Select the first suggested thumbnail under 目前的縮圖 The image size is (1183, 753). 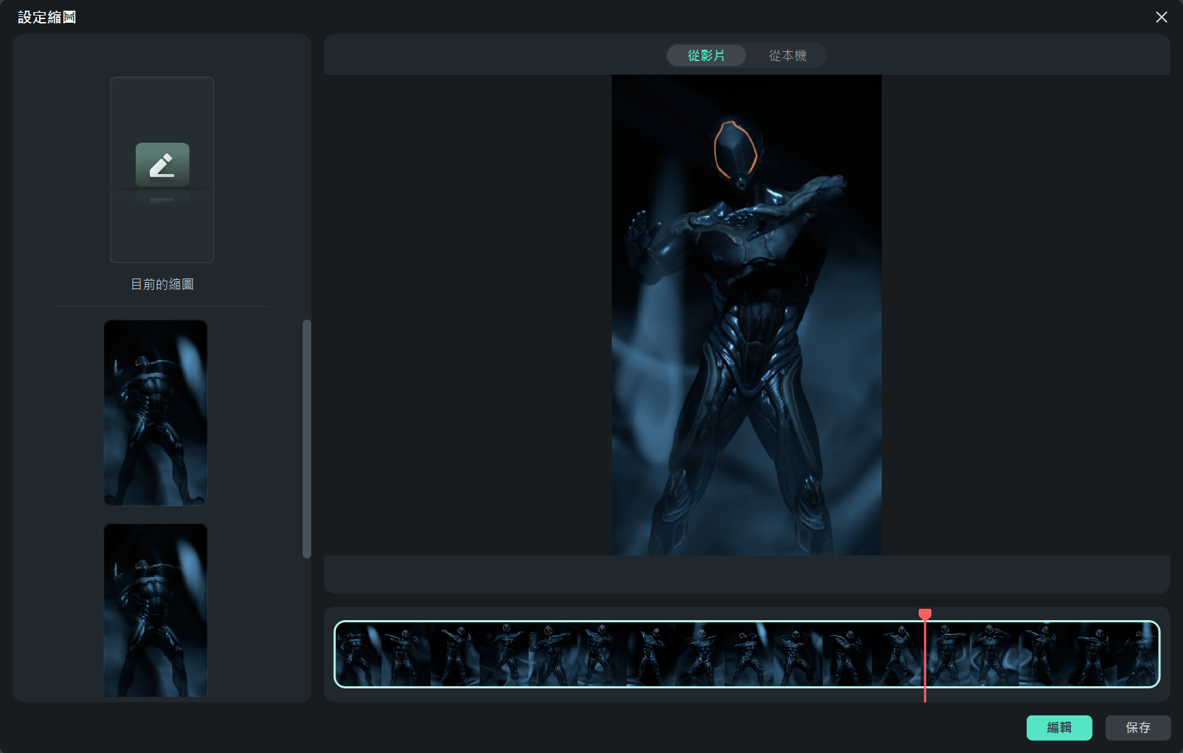[156, 413]
